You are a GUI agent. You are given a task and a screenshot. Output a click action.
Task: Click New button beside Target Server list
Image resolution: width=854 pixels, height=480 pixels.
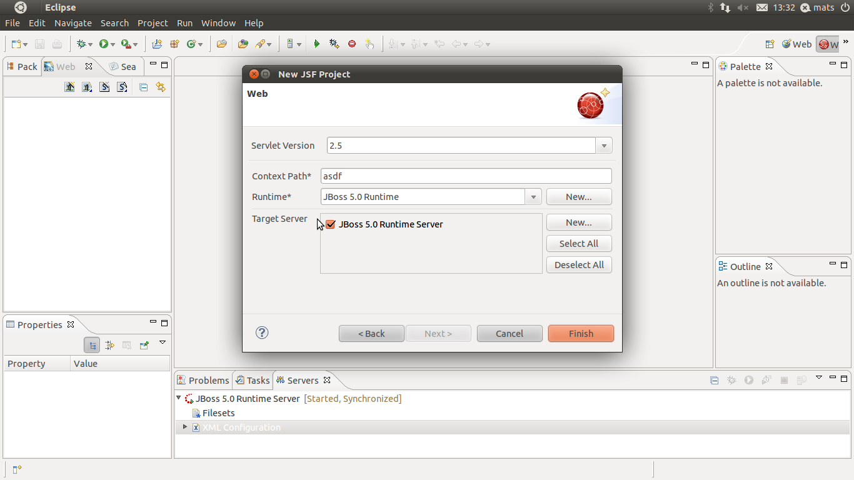coord(579,222)
